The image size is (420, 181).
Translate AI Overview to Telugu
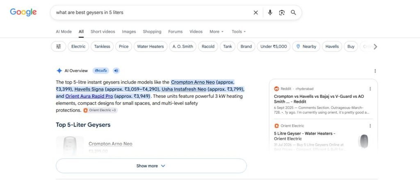tap(101, 70)
